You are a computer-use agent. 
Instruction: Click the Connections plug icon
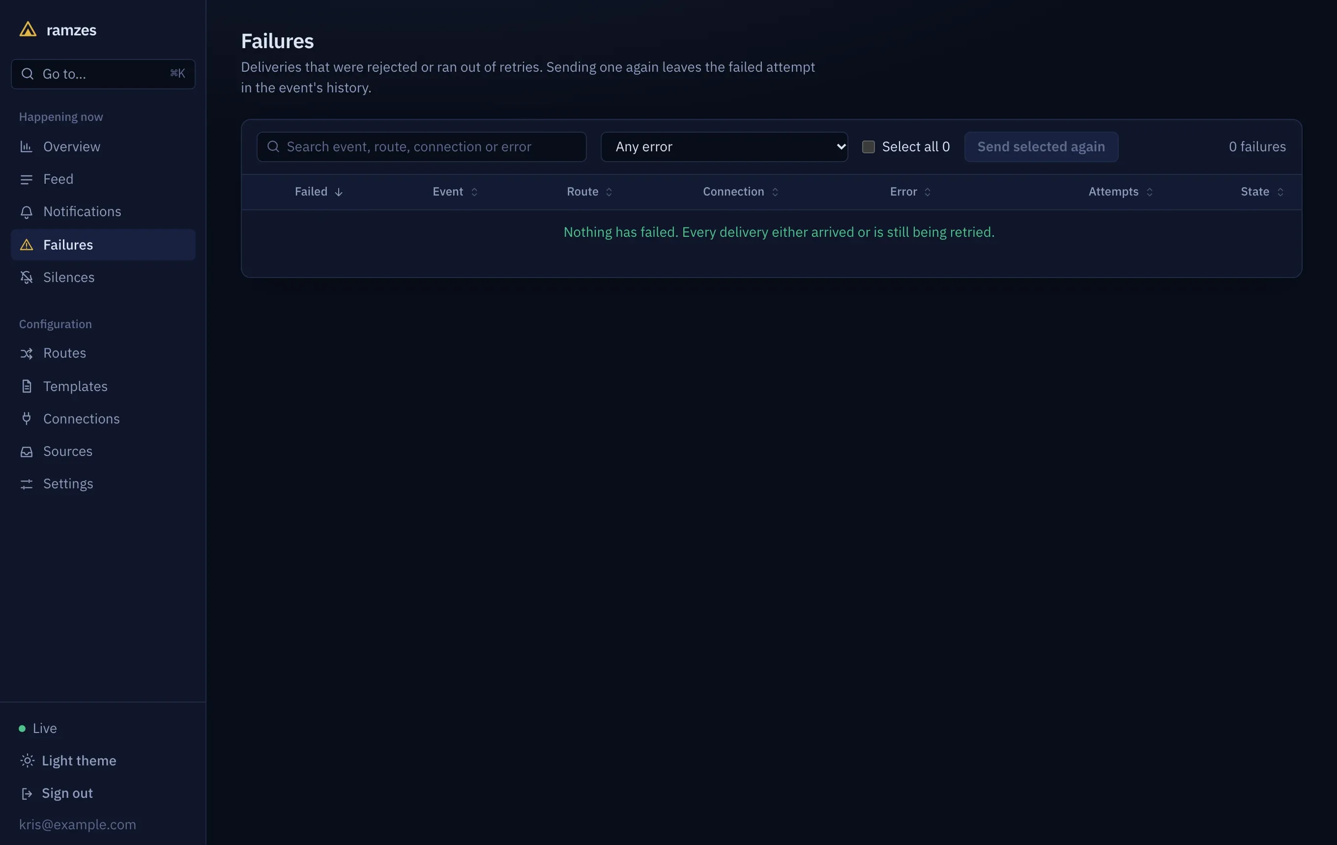pos(26,419)
